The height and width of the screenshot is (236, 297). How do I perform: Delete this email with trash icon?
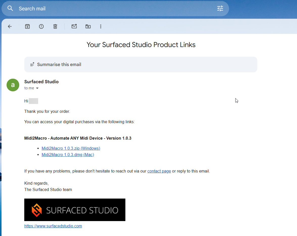[55, 26]
